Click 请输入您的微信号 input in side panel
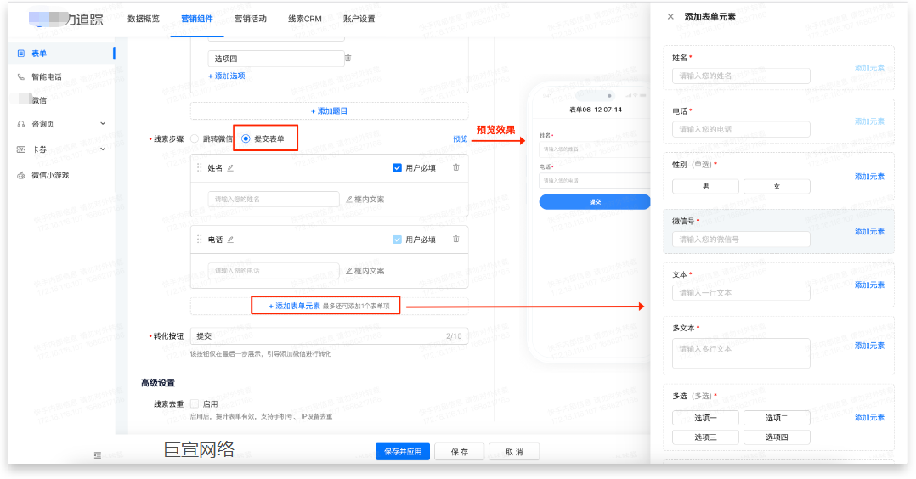 pyautogui.click(x=741, y=239)
